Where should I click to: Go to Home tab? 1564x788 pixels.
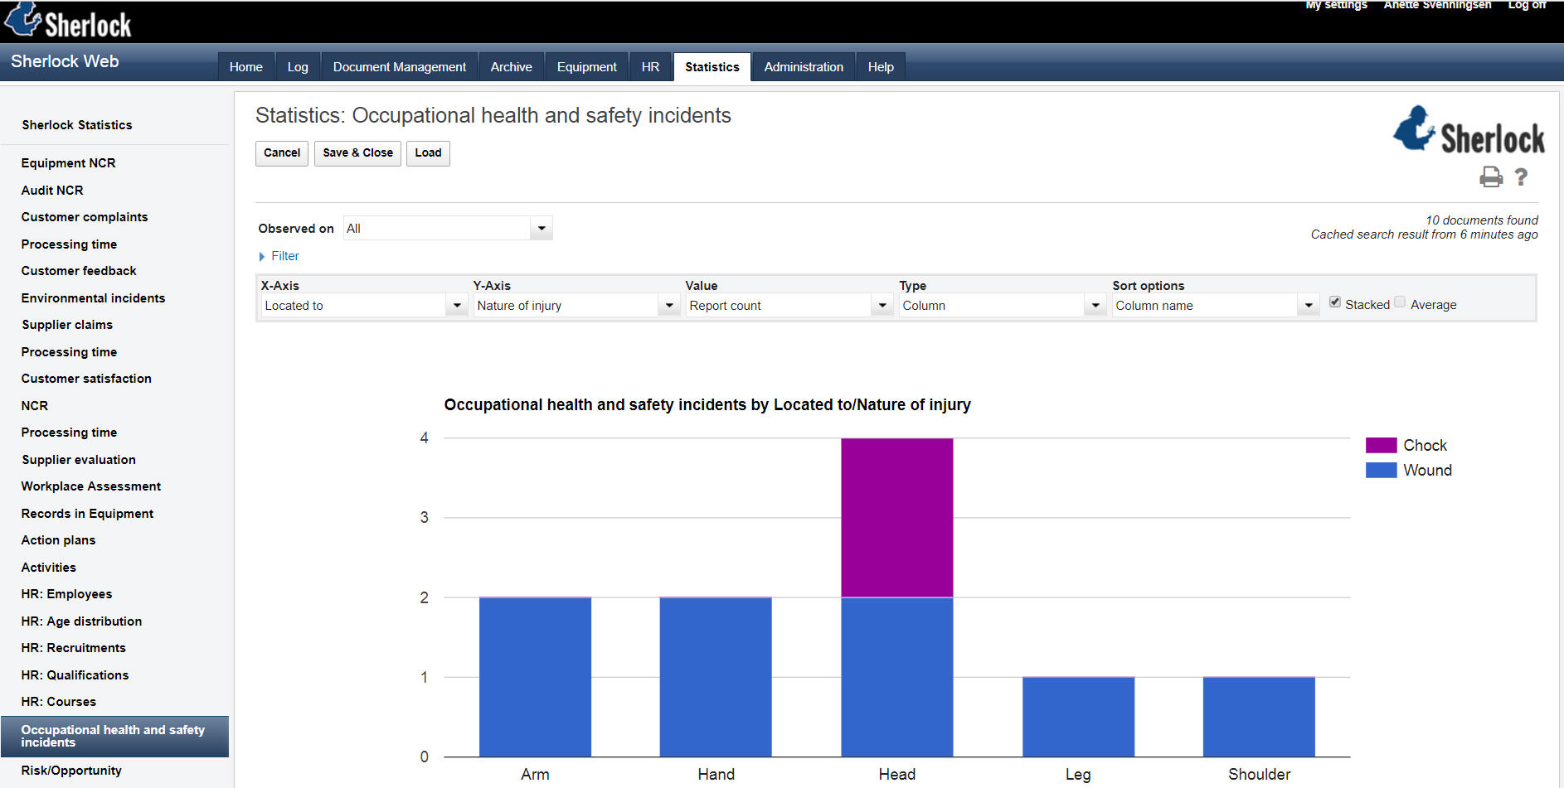click(x=246, y=67)
